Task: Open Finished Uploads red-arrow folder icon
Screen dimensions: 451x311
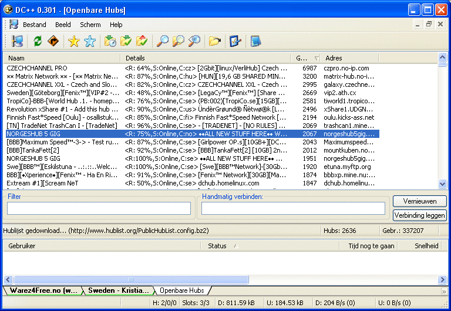Action: tap(142, 42)
